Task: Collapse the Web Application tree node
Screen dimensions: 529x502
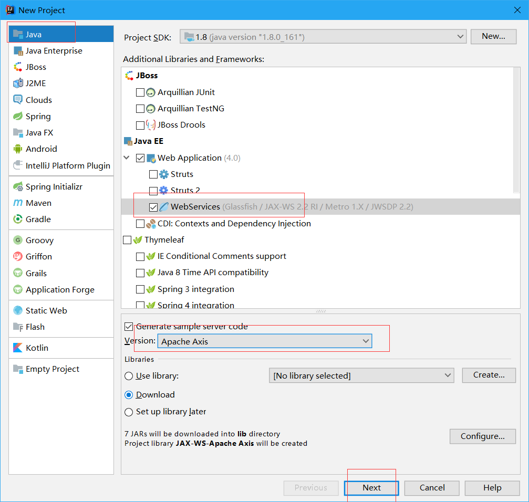Action: point(127,158)
